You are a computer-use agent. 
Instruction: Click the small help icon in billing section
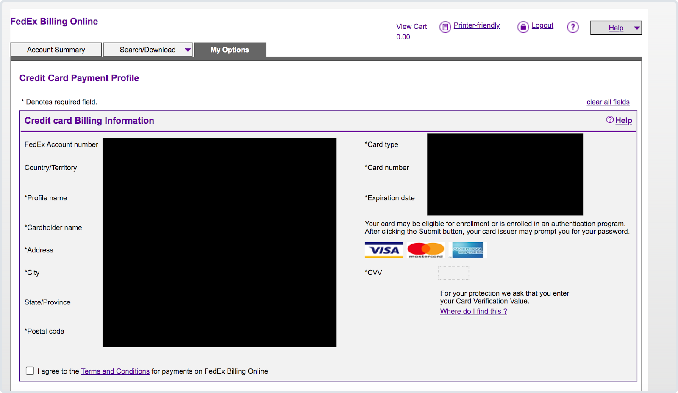click(610, 120)
